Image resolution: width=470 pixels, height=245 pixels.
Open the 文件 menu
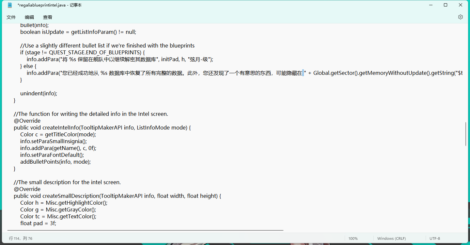point(11,17)
